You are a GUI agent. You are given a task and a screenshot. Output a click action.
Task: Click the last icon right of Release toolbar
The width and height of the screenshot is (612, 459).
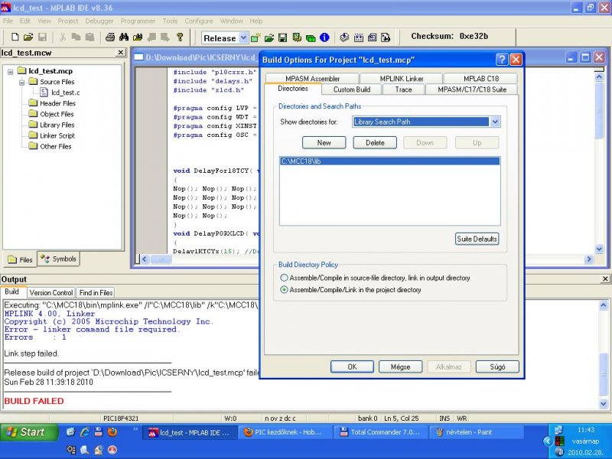(386, 37)
